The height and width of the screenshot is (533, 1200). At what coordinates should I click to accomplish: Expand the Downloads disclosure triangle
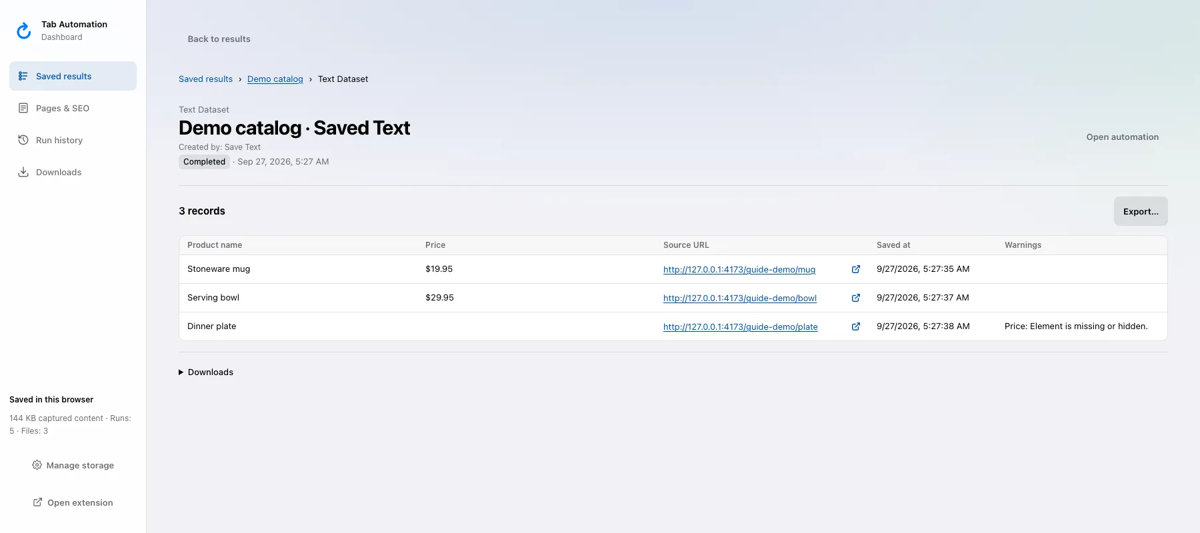(181, 372)
